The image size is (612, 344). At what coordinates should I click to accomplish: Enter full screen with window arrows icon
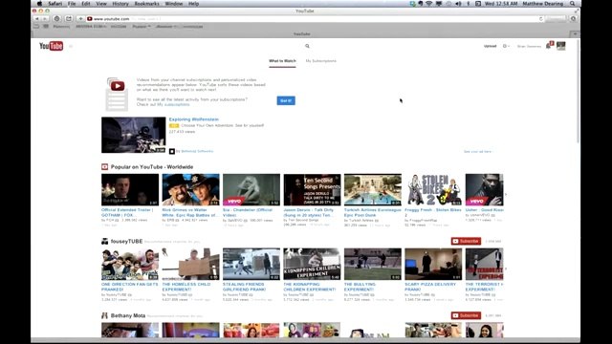point(577,11)
